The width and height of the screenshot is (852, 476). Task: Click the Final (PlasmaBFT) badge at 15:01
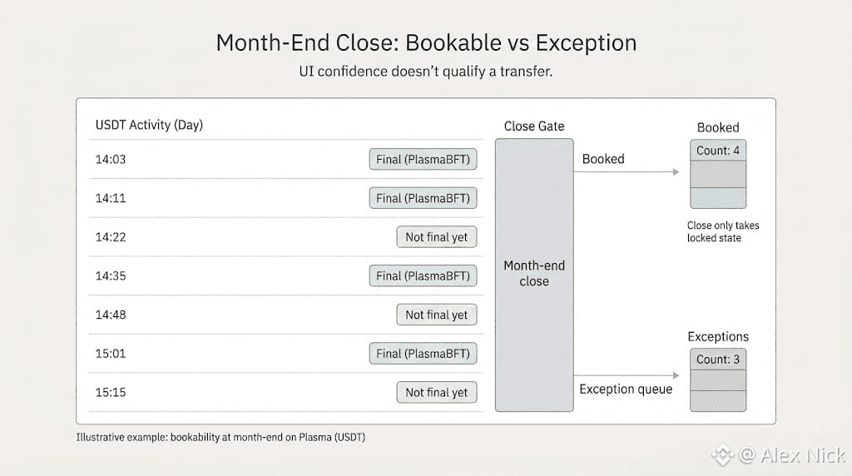pyautogui.click(x=423, y=354)
